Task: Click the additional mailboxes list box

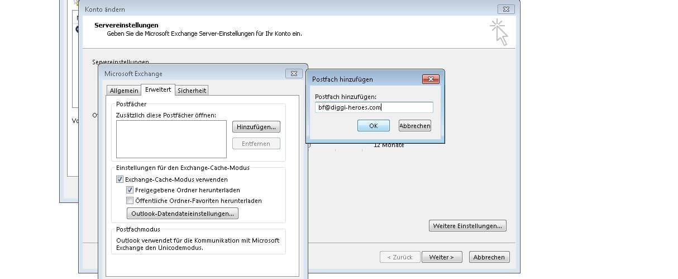Action: pos(171,139)
